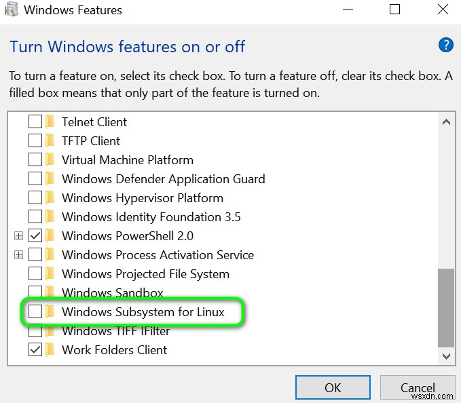Click the Virtual Machine Platform folder icon
The image size is (461, 403).
pyautogui.click(x=50, y=160)
